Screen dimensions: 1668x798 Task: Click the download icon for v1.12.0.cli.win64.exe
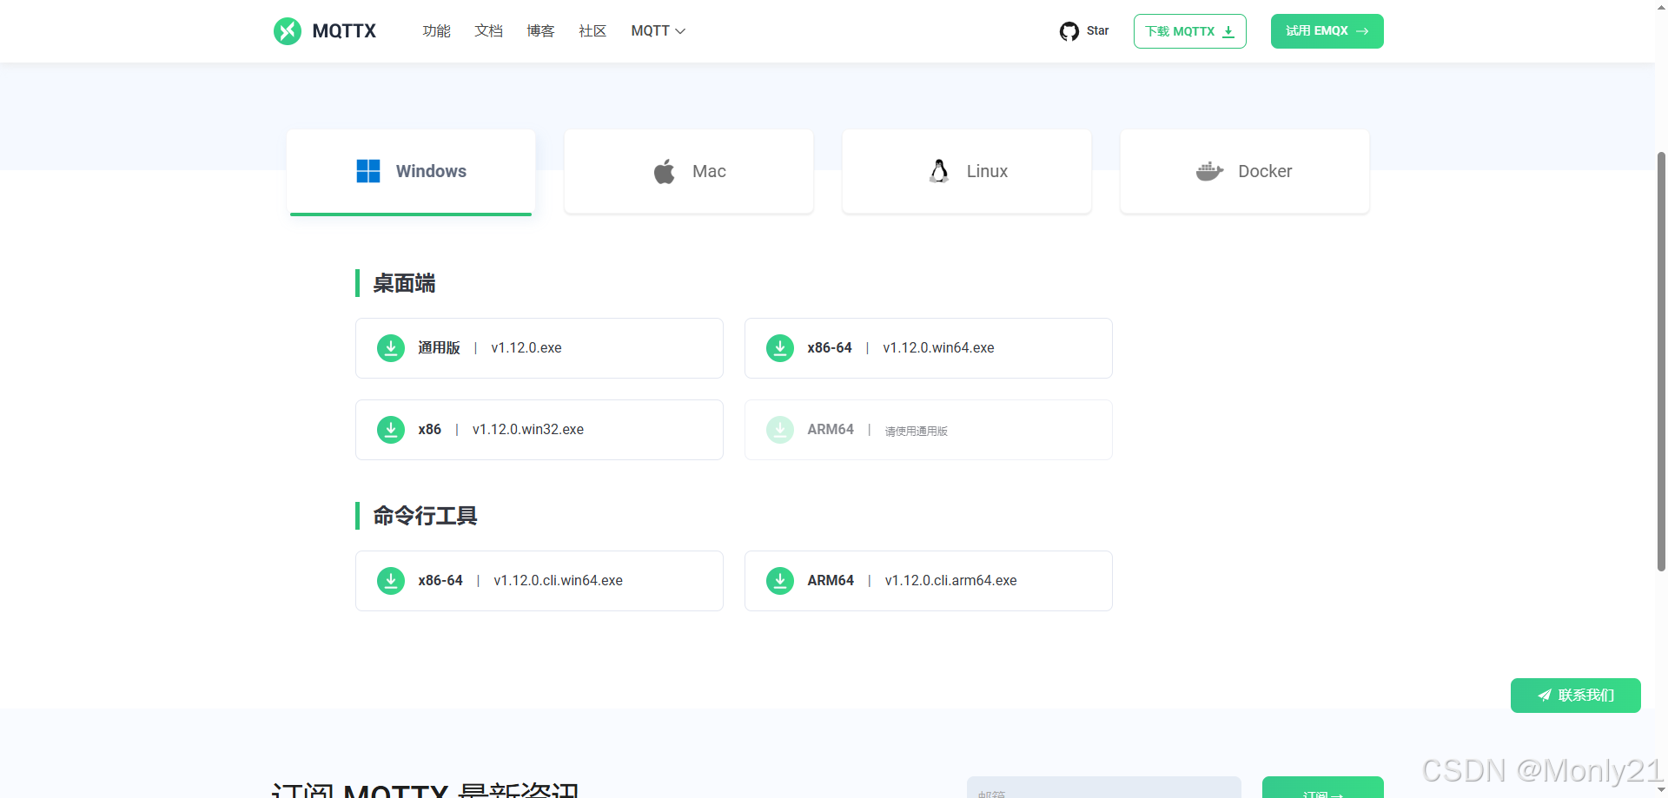[390, 580]
